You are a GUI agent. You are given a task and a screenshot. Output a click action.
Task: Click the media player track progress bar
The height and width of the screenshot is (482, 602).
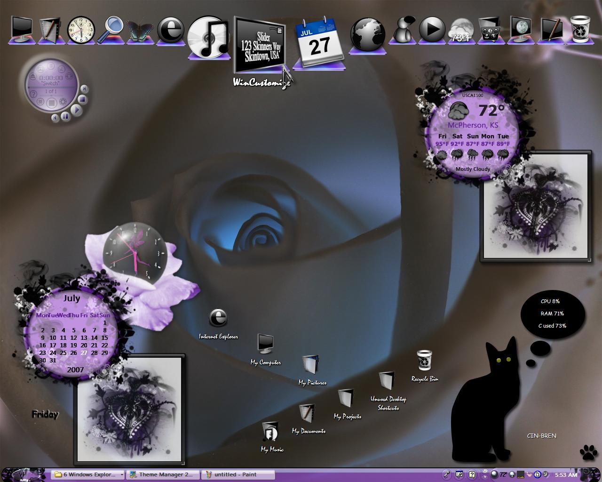point(52,87)
